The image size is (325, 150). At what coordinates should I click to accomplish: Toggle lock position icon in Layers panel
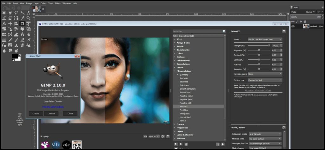pyautogui.click(x=301, y=21)
